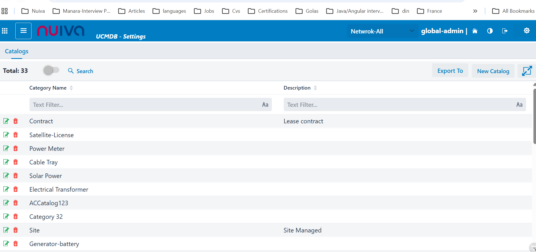Open the app grid launcher icon

coord(5,31)
